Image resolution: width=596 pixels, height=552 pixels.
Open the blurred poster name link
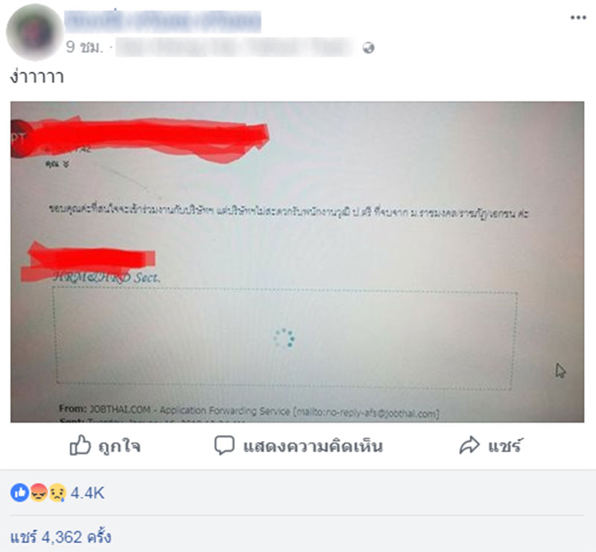[x=162, y=21]
